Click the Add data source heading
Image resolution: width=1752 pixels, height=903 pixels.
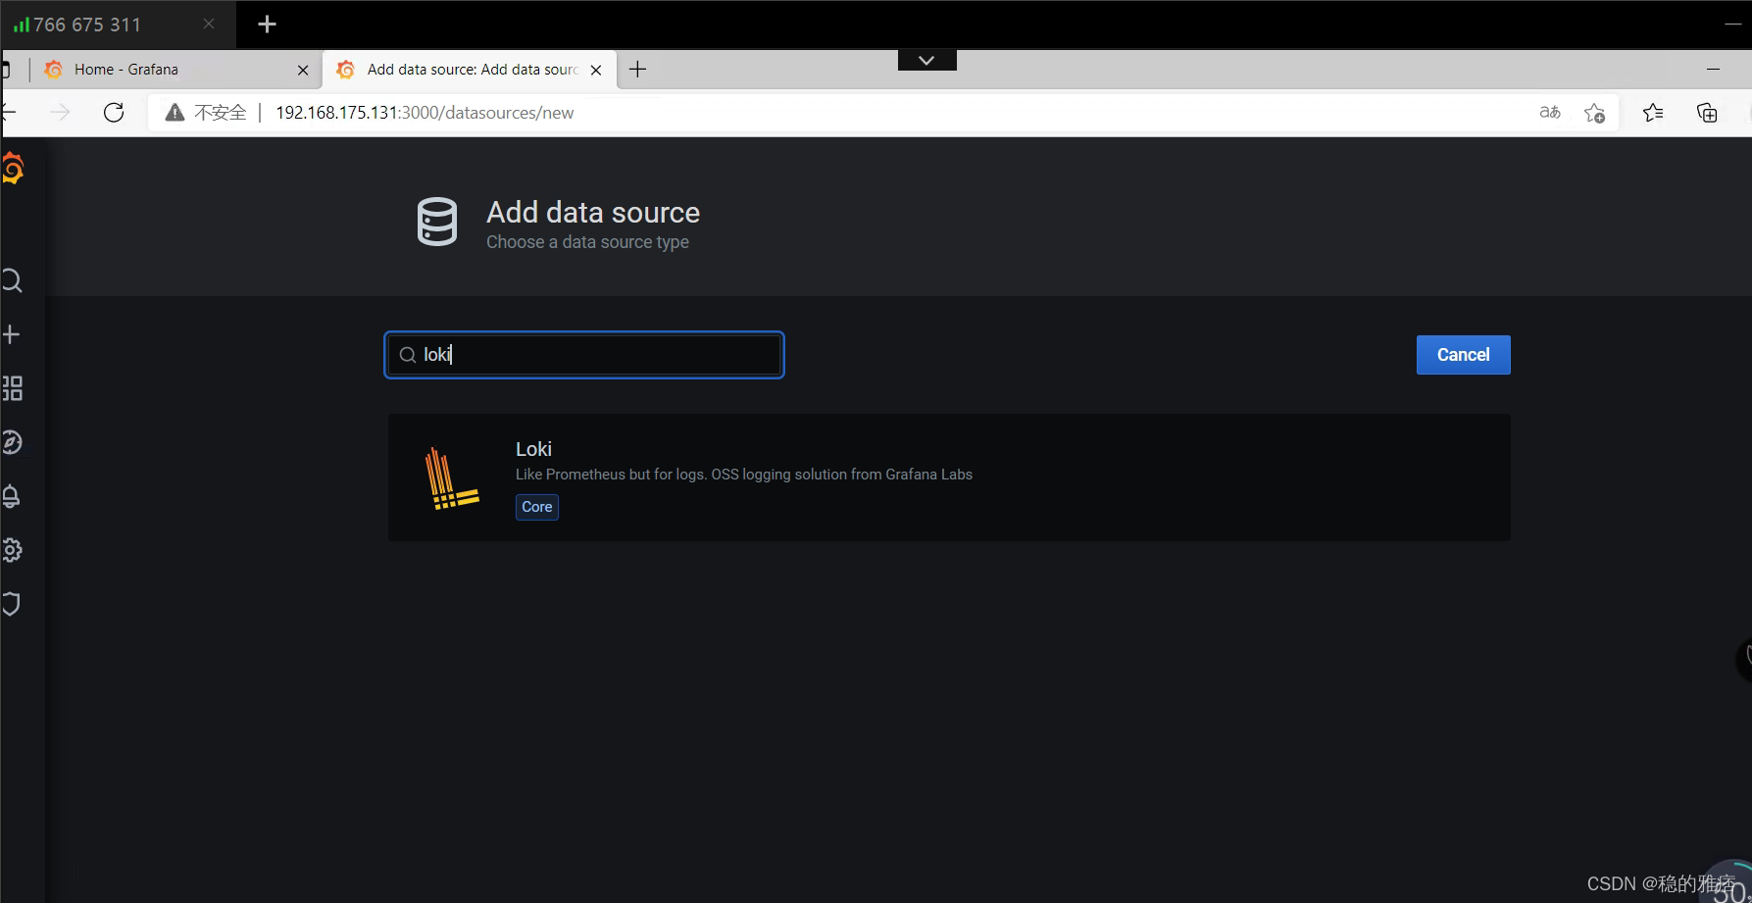coord(593,212)
